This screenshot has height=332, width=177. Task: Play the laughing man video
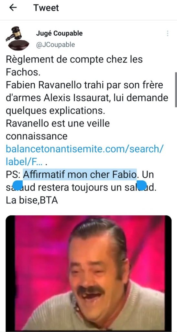89,273
